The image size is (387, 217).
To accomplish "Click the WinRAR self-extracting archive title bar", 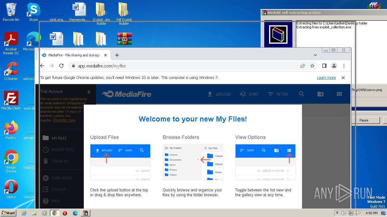I will point(324,13).
